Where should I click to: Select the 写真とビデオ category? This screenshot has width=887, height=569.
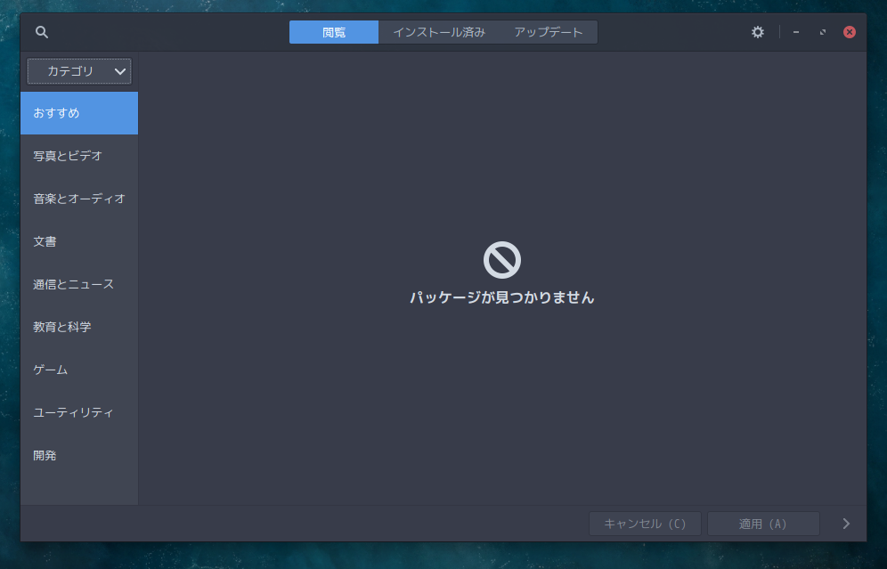79,156
